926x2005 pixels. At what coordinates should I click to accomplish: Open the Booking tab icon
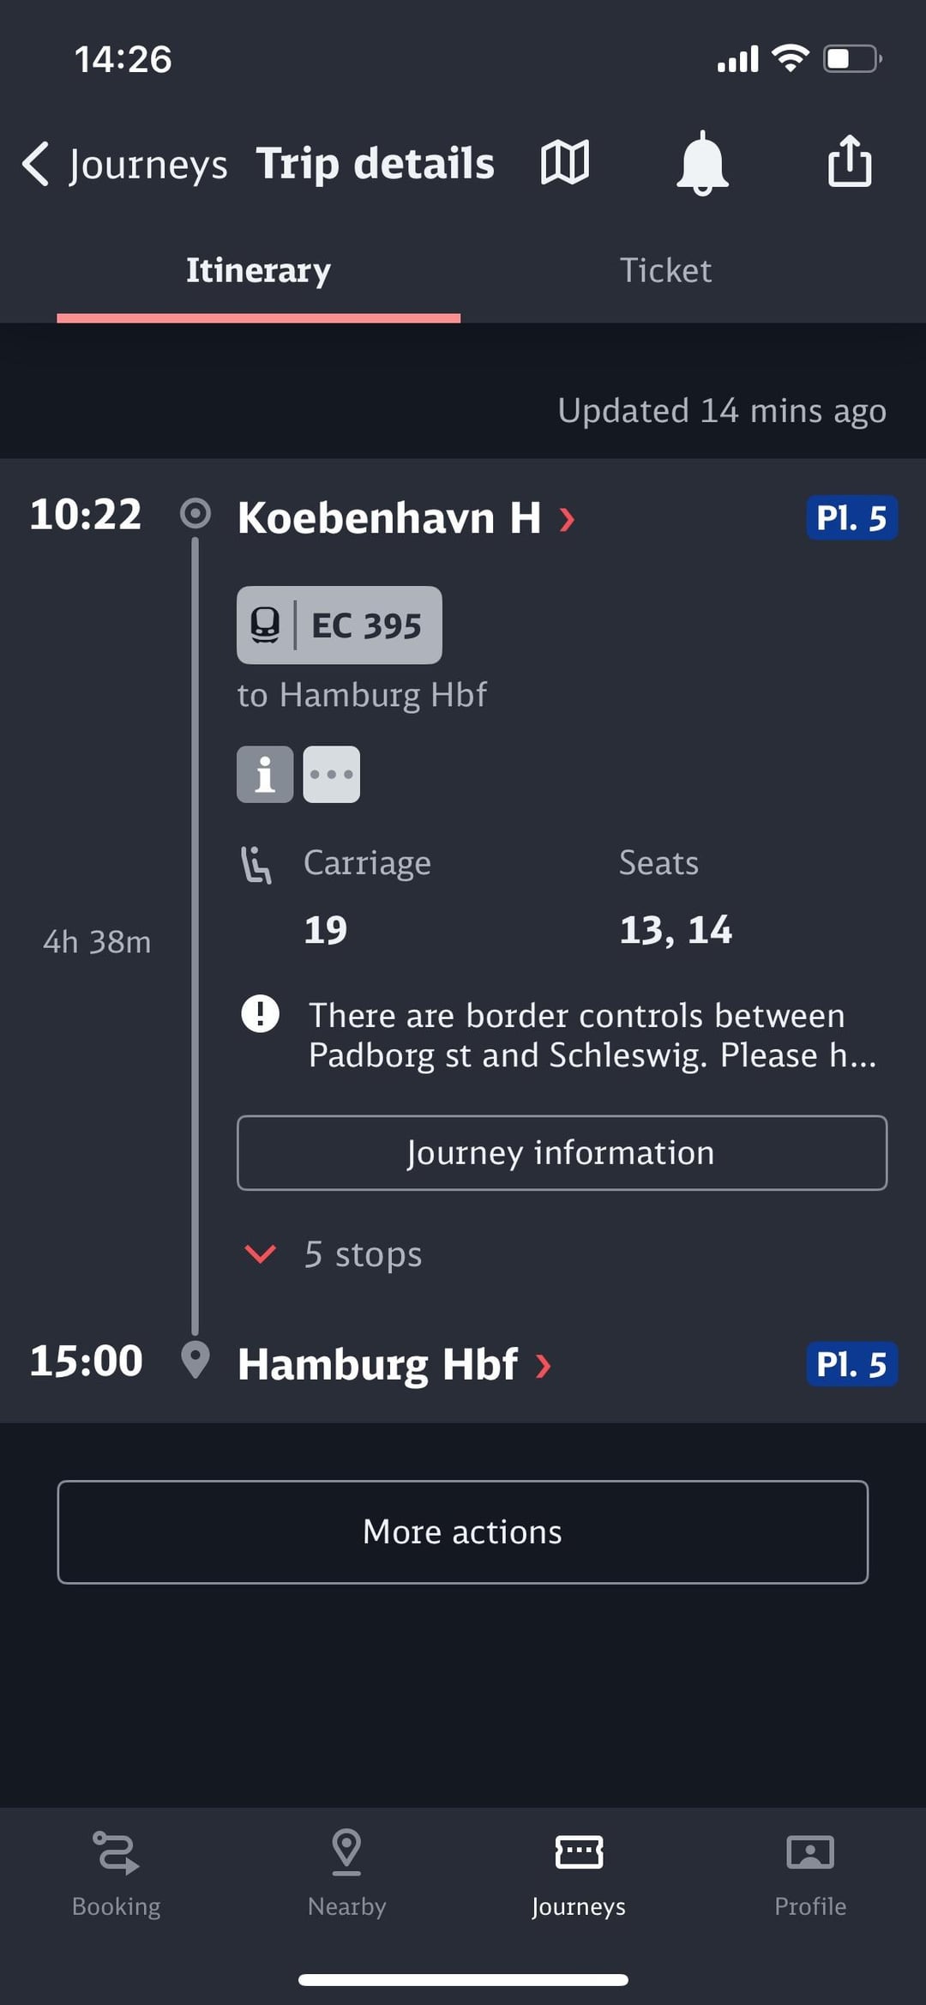click(116, 1851)
